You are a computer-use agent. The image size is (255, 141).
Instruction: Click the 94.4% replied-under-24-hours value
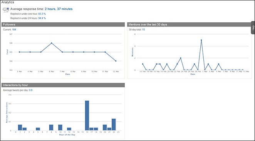[42, 18]
